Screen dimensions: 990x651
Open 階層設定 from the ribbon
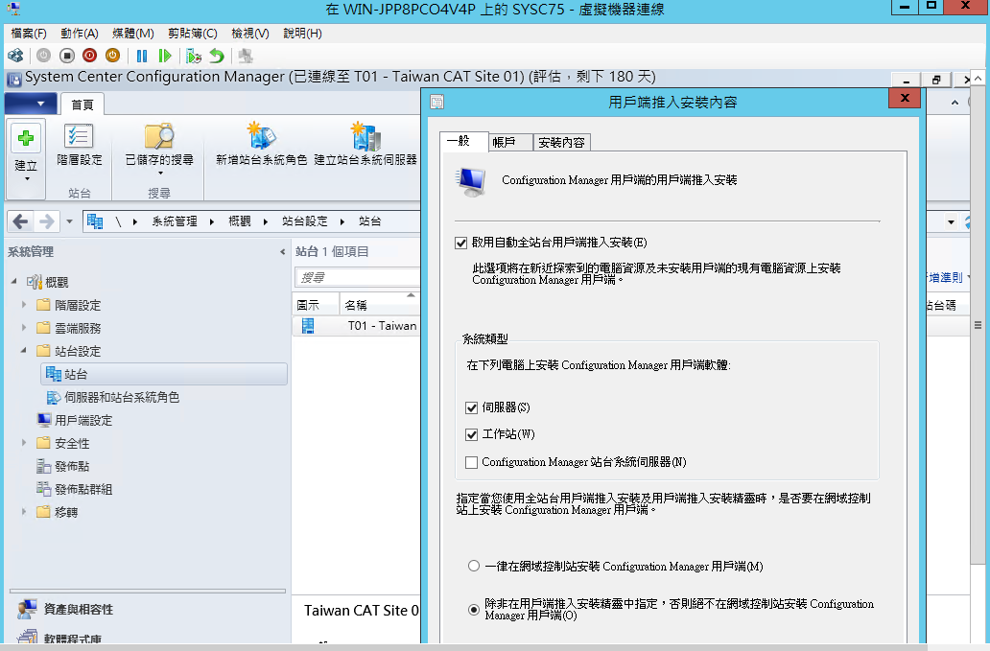[79, 146]
